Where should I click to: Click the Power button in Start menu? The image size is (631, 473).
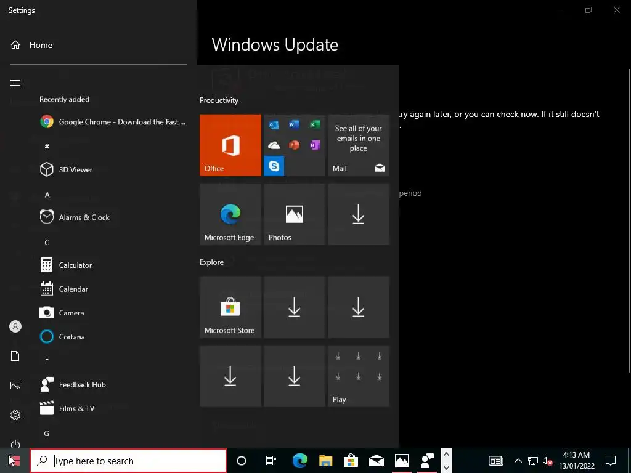[x=15, y=444]
